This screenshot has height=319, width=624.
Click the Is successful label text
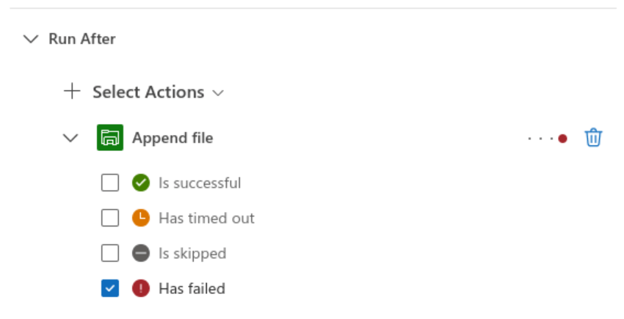tap(200, 183)
